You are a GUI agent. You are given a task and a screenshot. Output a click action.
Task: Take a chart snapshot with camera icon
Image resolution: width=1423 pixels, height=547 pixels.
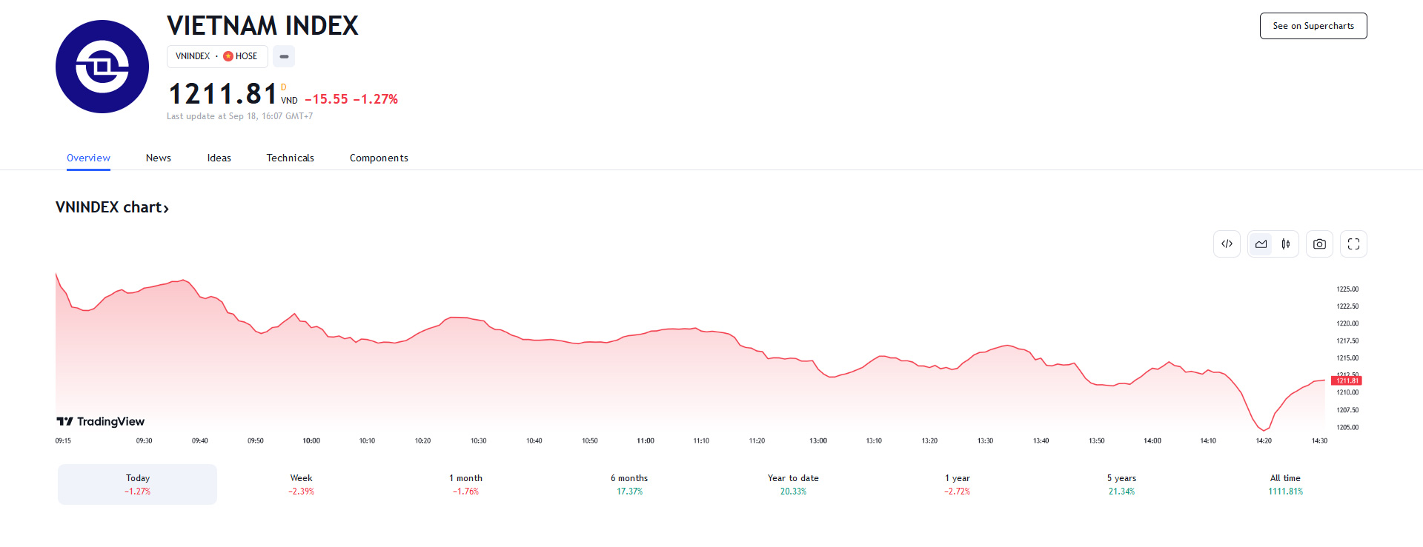click(1319, 244)
